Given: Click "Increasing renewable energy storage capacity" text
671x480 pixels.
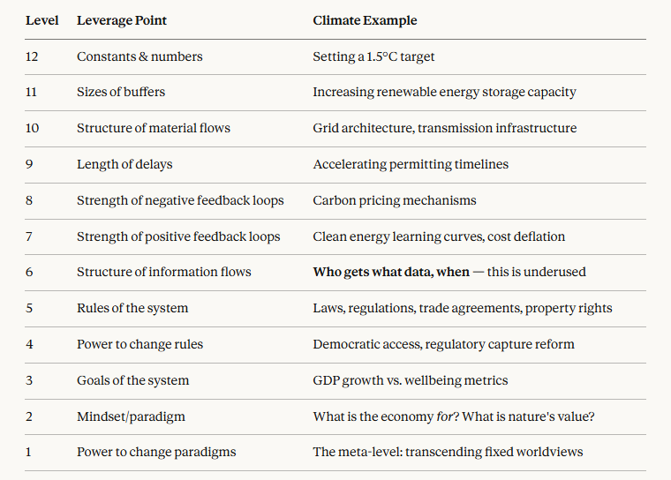Looking at the screenshot, I should [x=444, y=92].
